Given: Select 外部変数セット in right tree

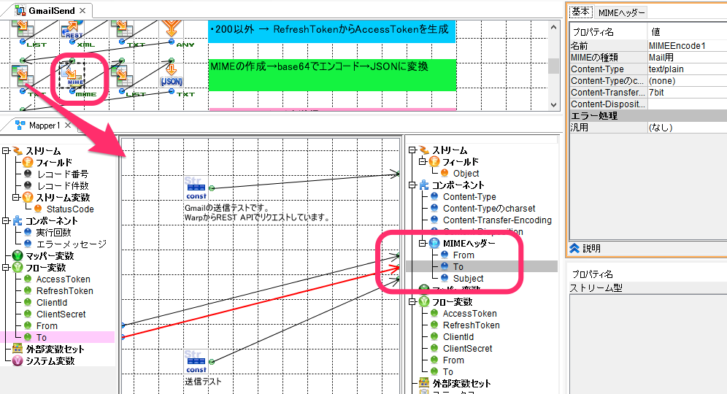Looking at the screenshot, I should click(461, 383).
